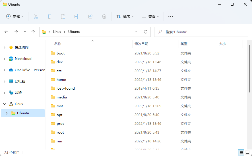Image resolution: width=252 pixels, height=156 pixels.
Task: Click the Copy icon in toolbar
Action: coord(49,16)
